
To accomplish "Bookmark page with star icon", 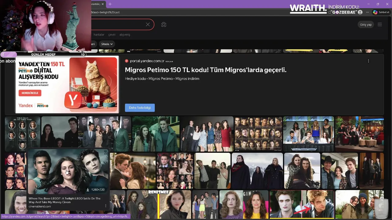I will 330,12.
